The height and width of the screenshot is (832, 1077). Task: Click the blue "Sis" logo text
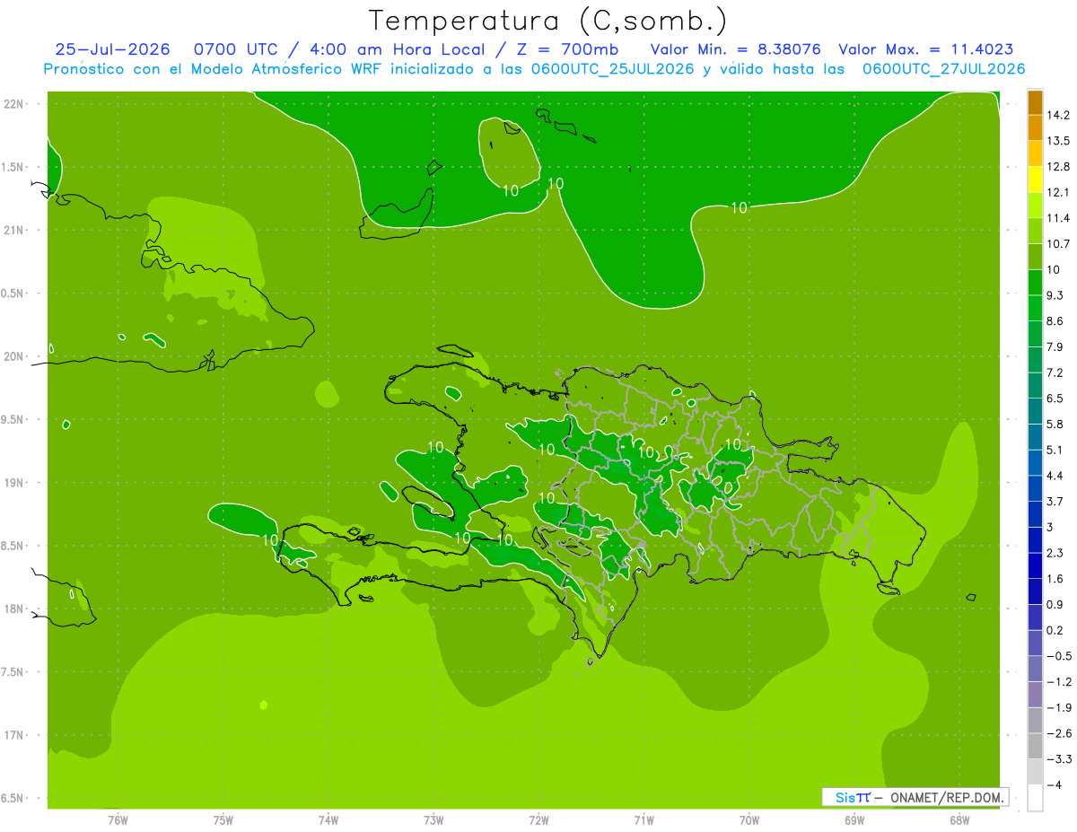pos(845,797)
